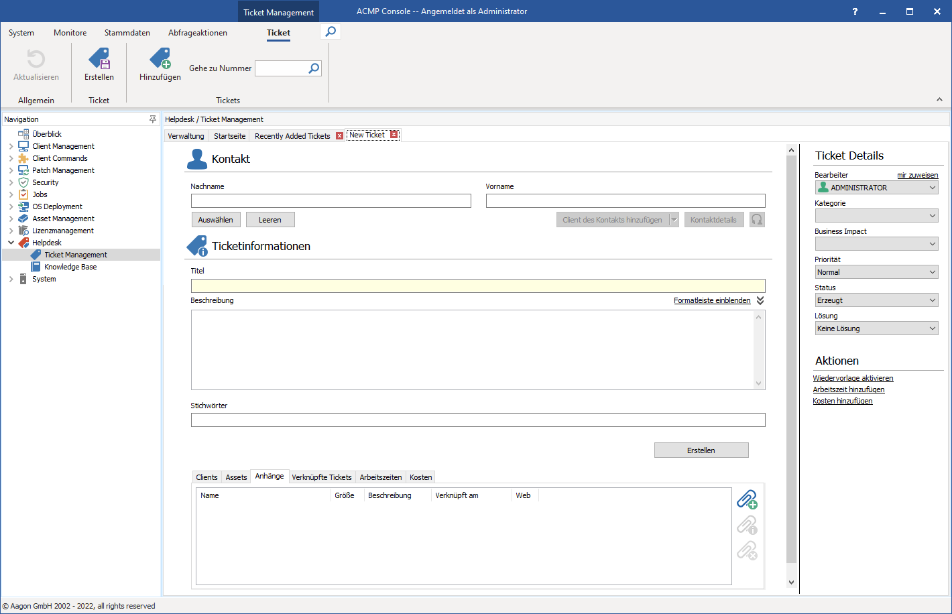Click the Leeren button
This screenshot has width=952, height=614.
pyautogui.click(x=270, y=219)
